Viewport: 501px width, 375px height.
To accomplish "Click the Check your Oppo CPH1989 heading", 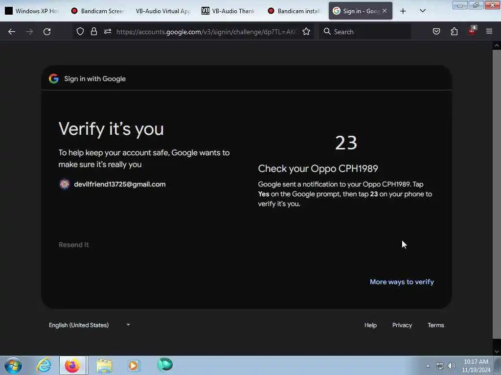I will pyautogui.click(x=318, y=168).
